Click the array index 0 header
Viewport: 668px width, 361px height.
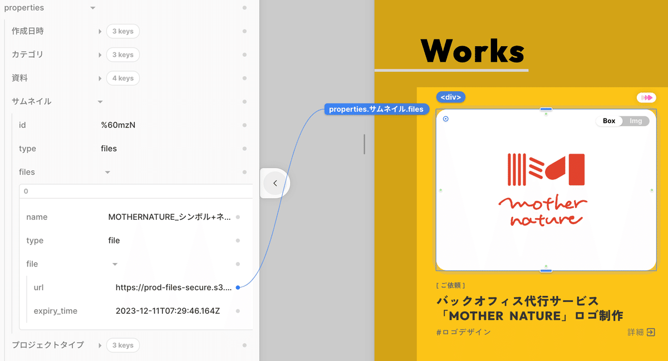pos(136,191)
